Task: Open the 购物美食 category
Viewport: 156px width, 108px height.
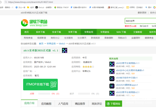Action: [28, 38]
